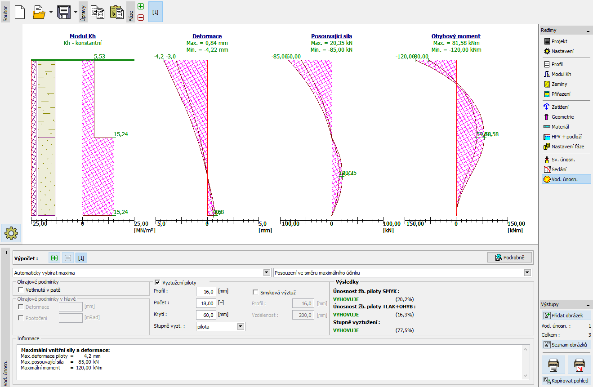Click Pootočení mRad input field
This screenshot has width=593, height=387.
71,318
